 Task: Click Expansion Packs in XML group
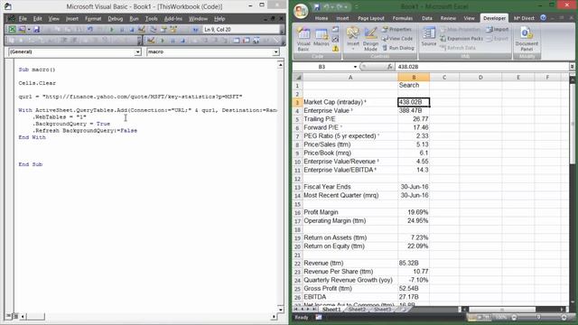(461, 38)
